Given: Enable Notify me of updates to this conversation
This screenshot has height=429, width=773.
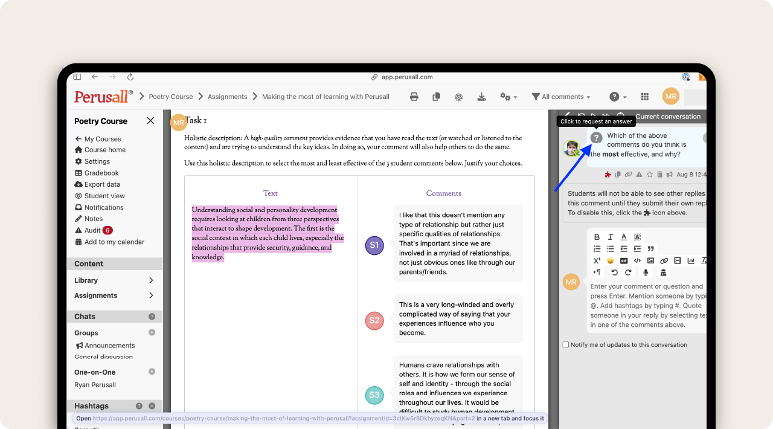Looking at the screenshot, I should (x=565, y=344).
